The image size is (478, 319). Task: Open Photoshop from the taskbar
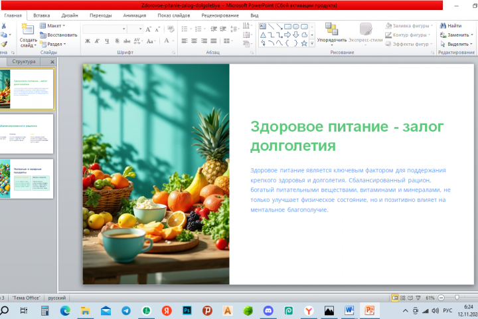pos(187,311)
